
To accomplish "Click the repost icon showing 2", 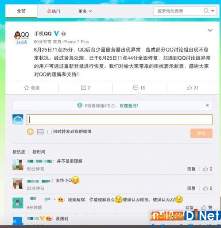I will (85, 88).
